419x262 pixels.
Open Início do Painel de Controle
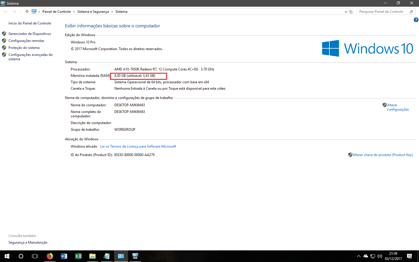pyautogui.click(x=30, y=23)
